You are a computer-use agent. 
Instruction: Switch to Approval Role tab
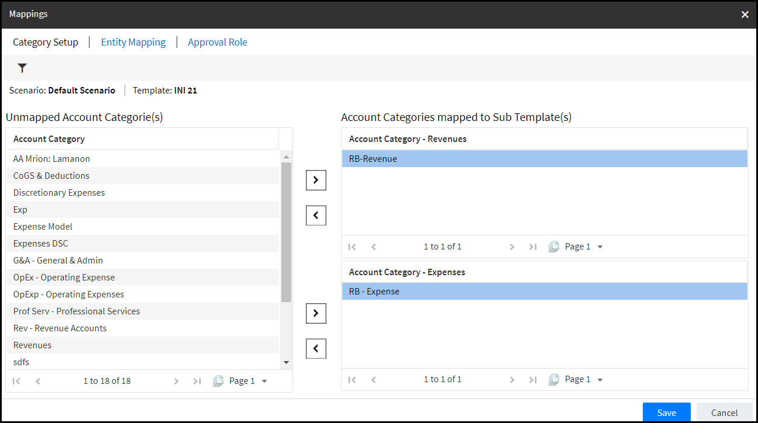218,42
